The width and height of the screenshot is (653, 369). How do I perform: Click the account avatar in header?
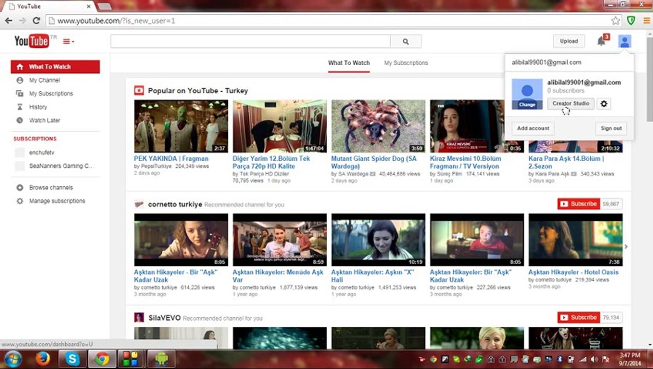(x=624, y=42)
